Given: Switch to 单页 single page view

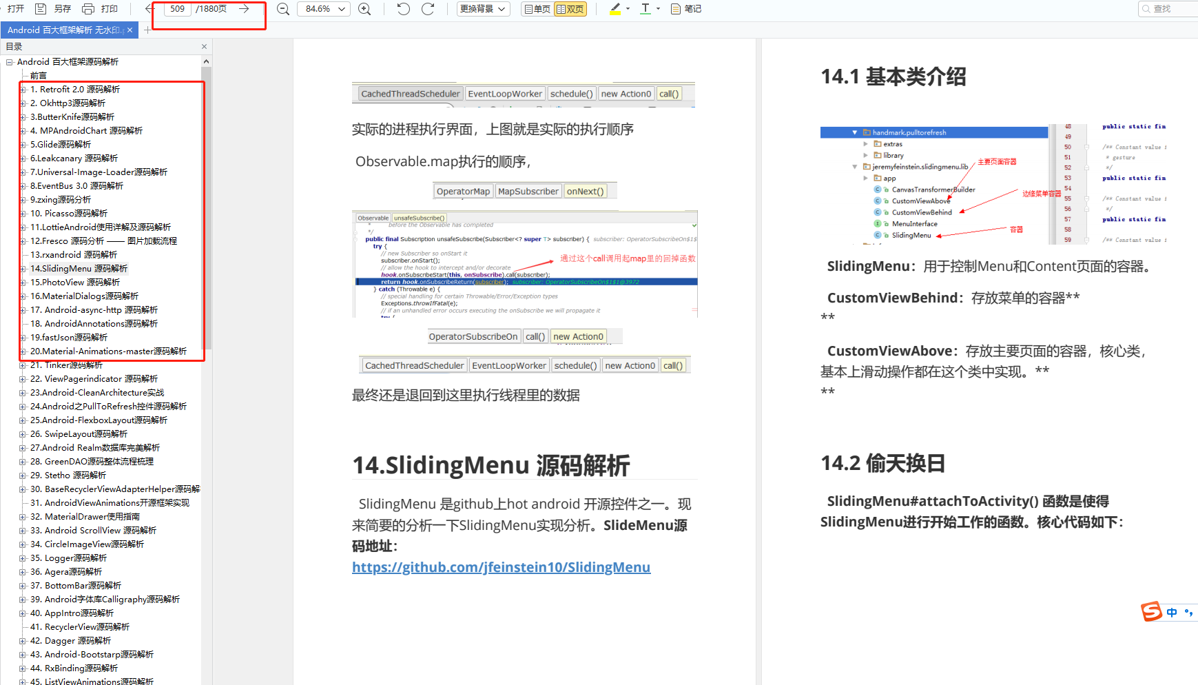Looking at the screenshot, I should (537, 9).
